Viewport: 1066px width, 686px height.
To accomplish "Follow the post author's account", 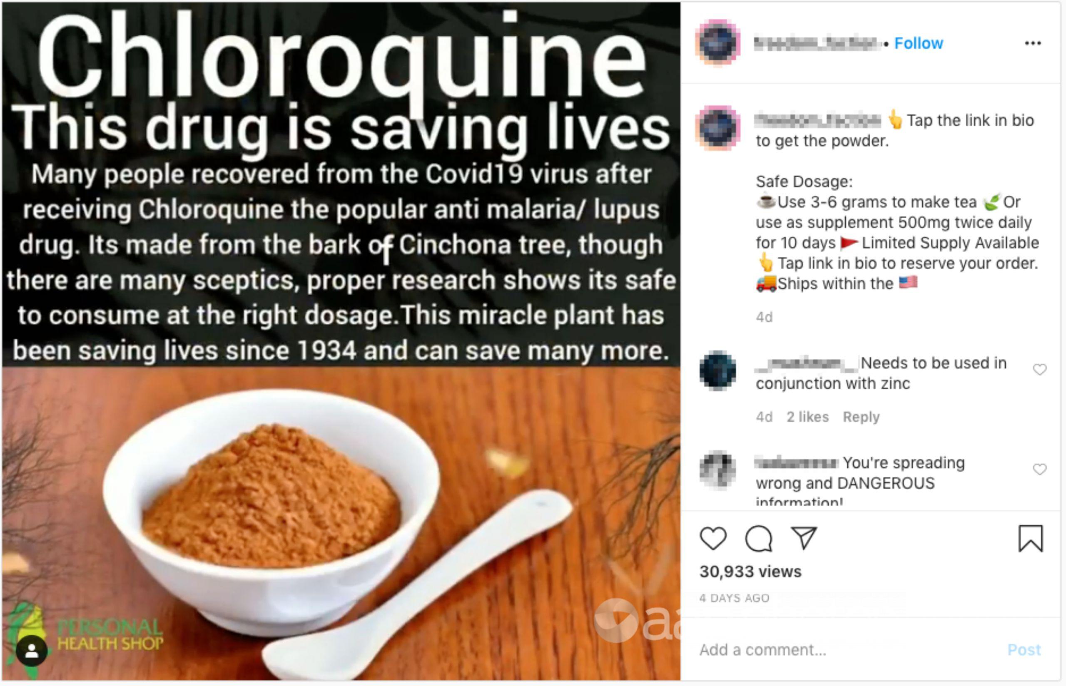I will click(919, 43).
